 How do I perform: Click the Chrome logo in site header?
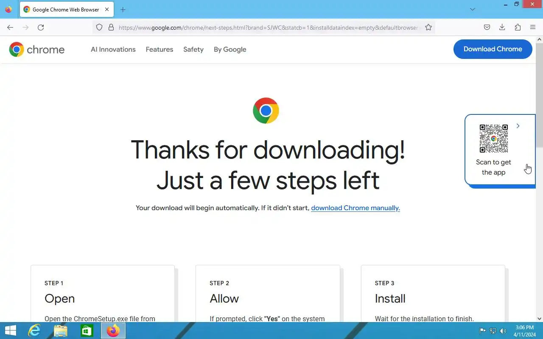click(x=37, y=50)
